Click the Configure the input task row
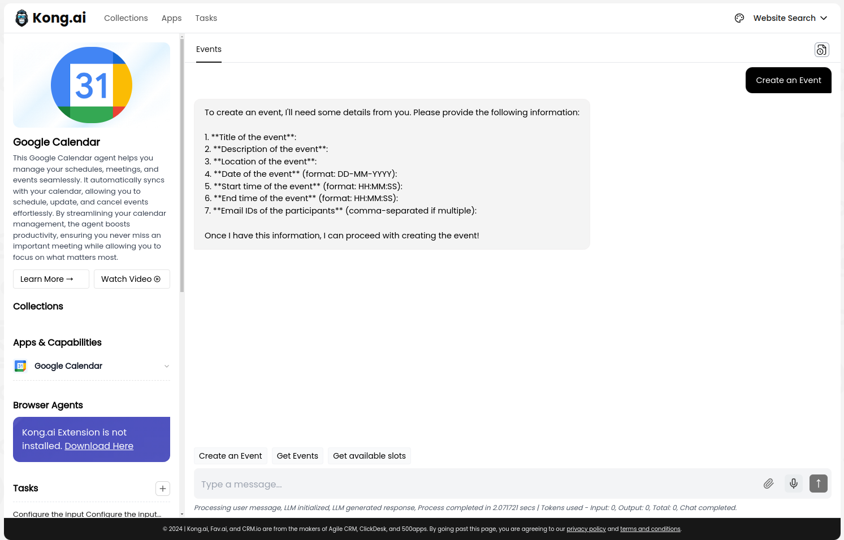This screenshot has height=540, width=844. tap(87, 514)
